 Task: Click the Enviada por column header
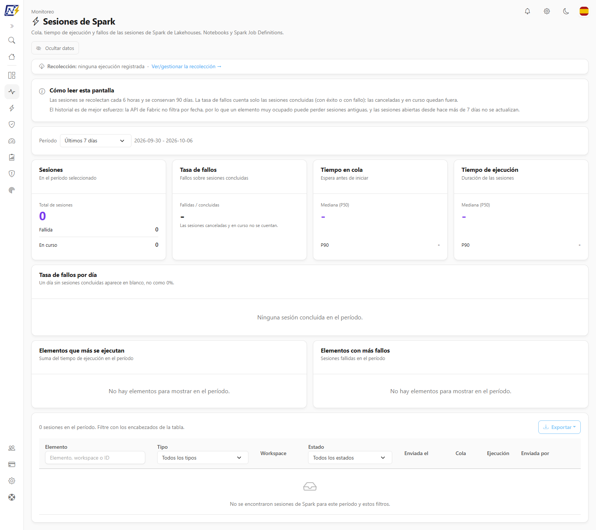(x=535, y=453)
